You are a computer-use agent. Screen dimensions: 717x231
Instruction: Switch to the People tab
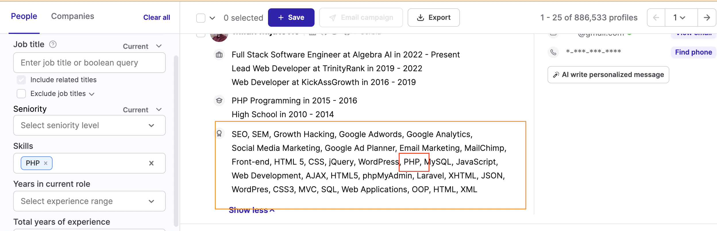point(24,16)
